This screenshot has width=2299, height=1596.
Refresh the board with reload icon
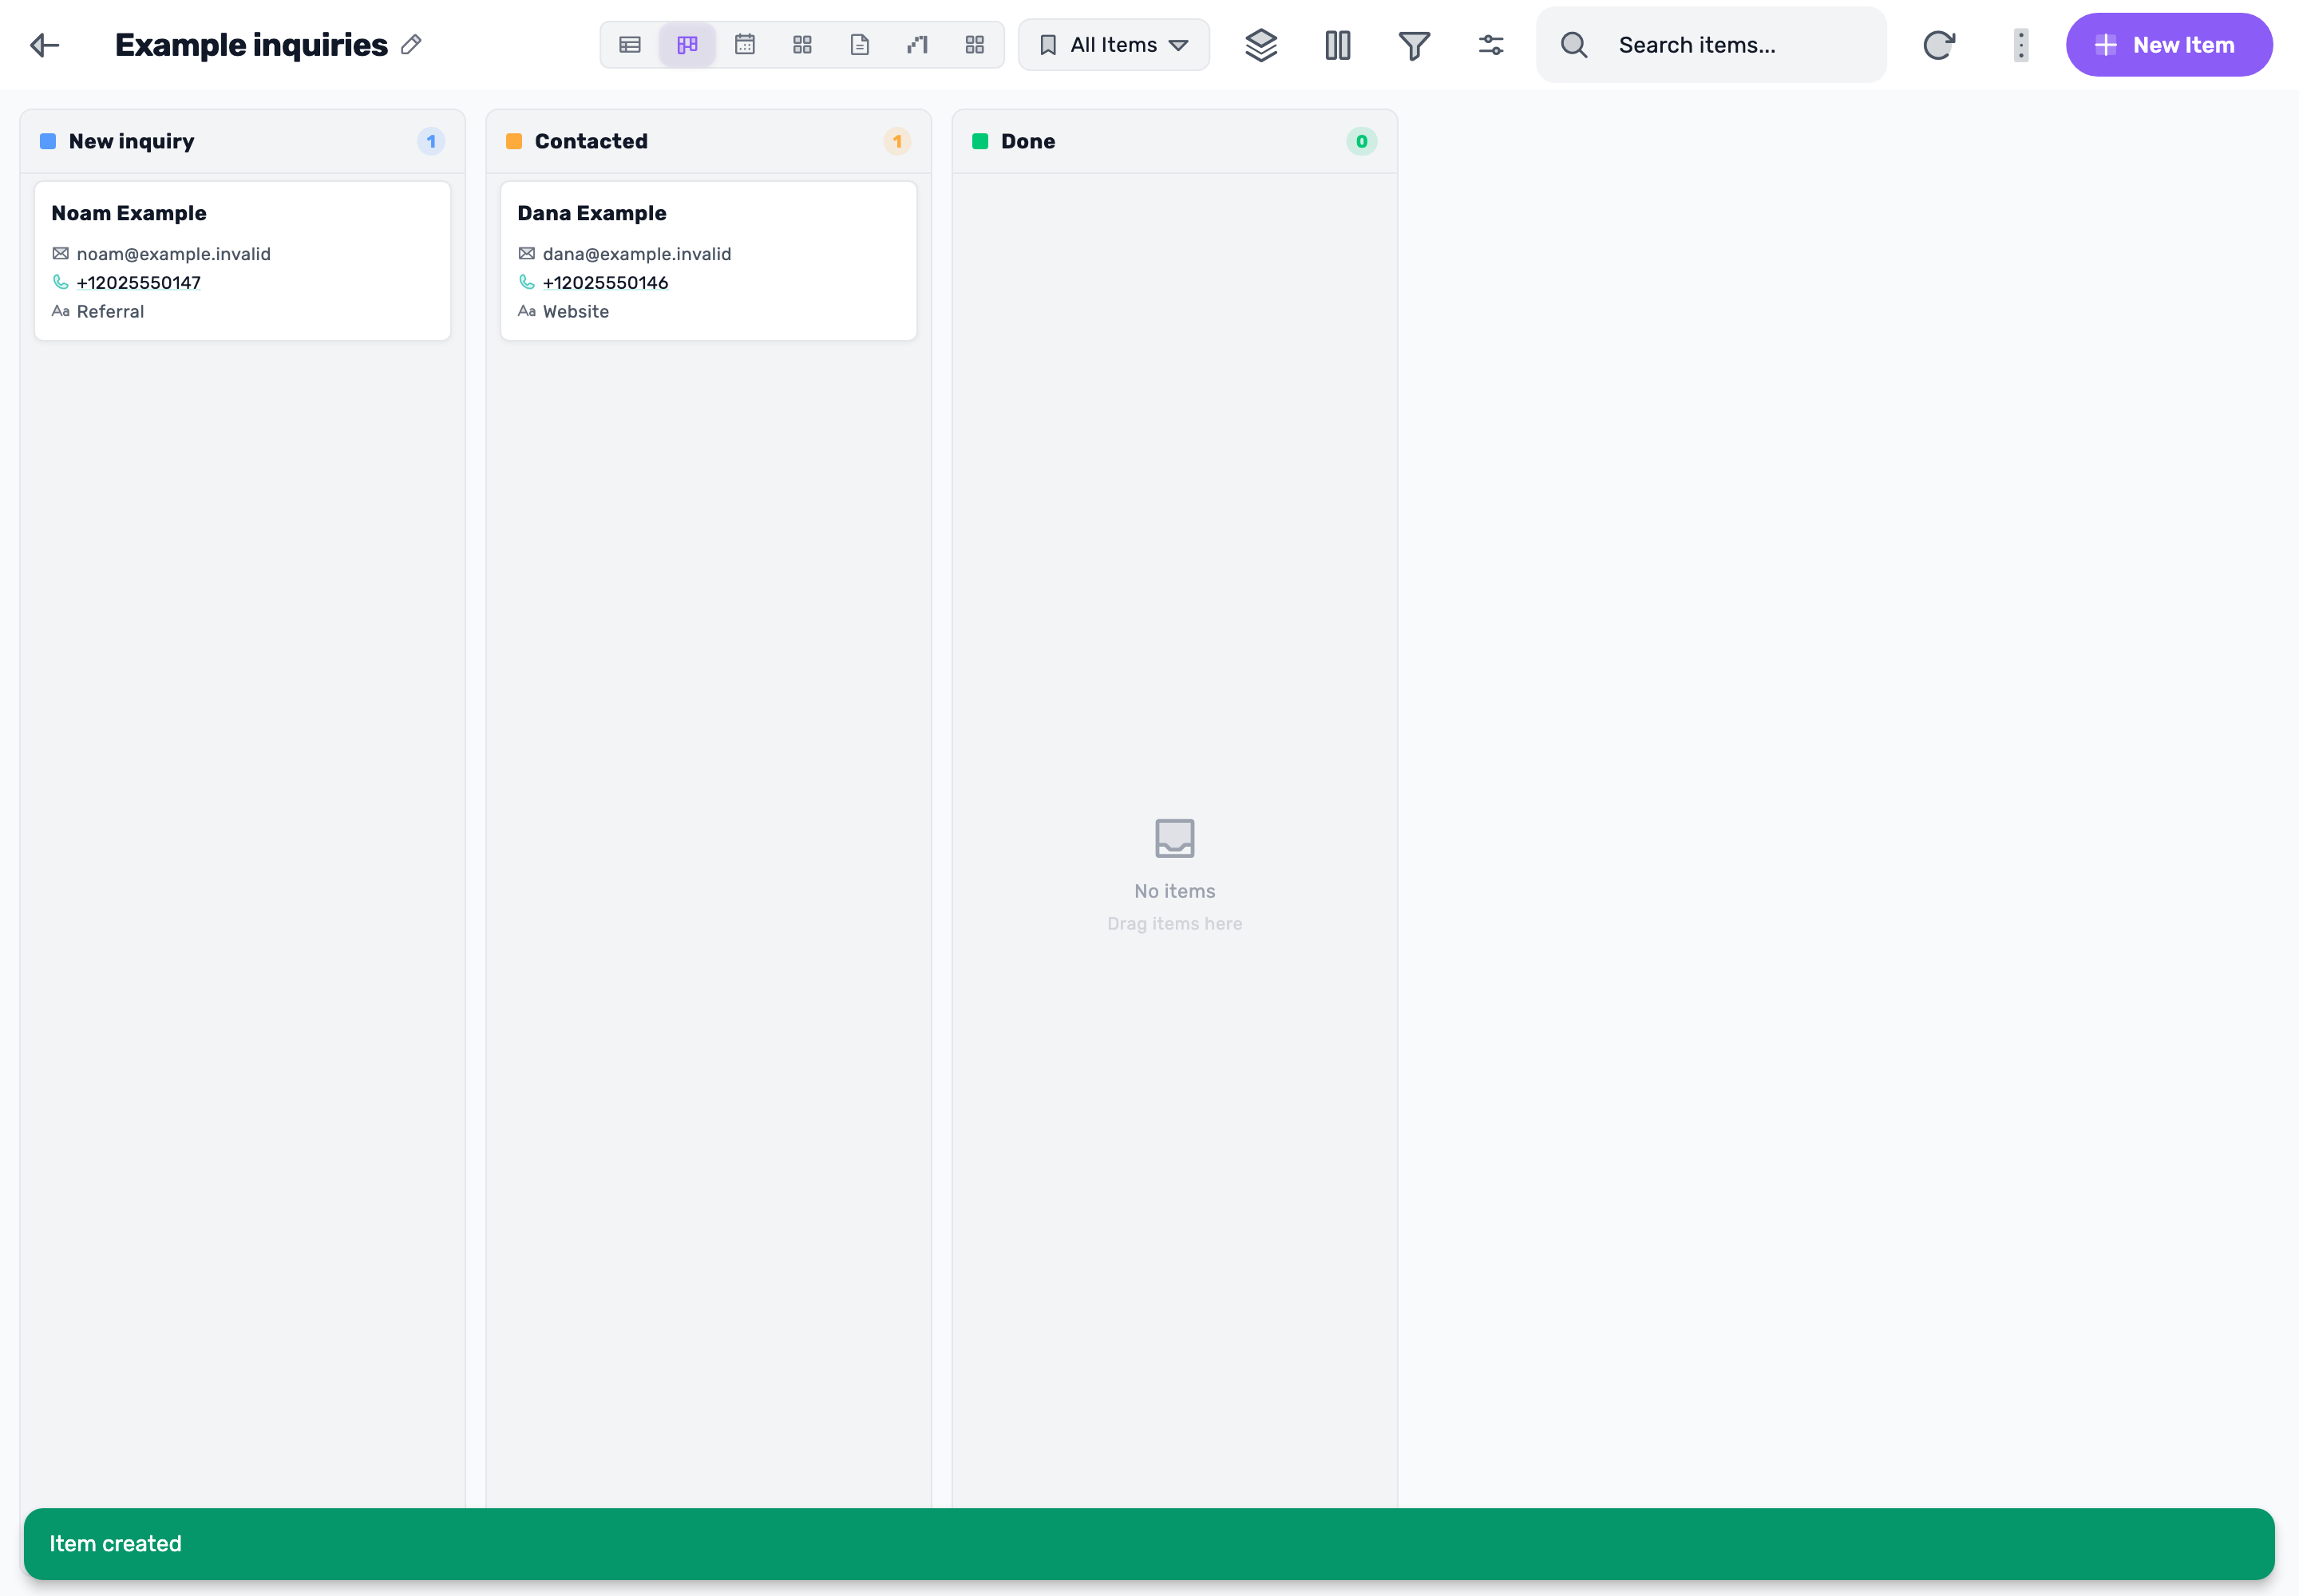point(1939,45)
